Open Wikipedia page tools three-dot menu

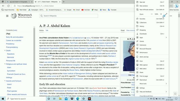[171, 16]
